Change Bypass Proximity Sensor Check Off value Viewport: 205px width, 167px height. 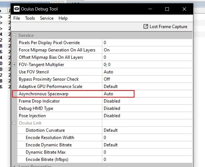(147, 79)
